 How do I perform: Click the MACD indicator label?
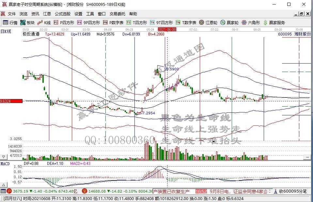coord(5,164)
